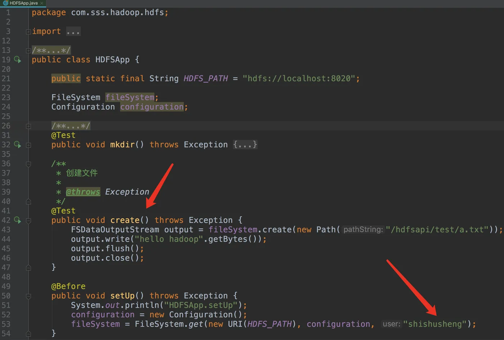Click the package name com.sss.hadoop.hdfs
Screen dimensions: 504x340
(117, 13)
